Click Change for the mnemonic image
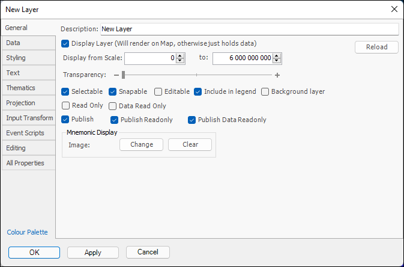The width and height of the screenshot is (404, 267). click(x=142, y=144)
